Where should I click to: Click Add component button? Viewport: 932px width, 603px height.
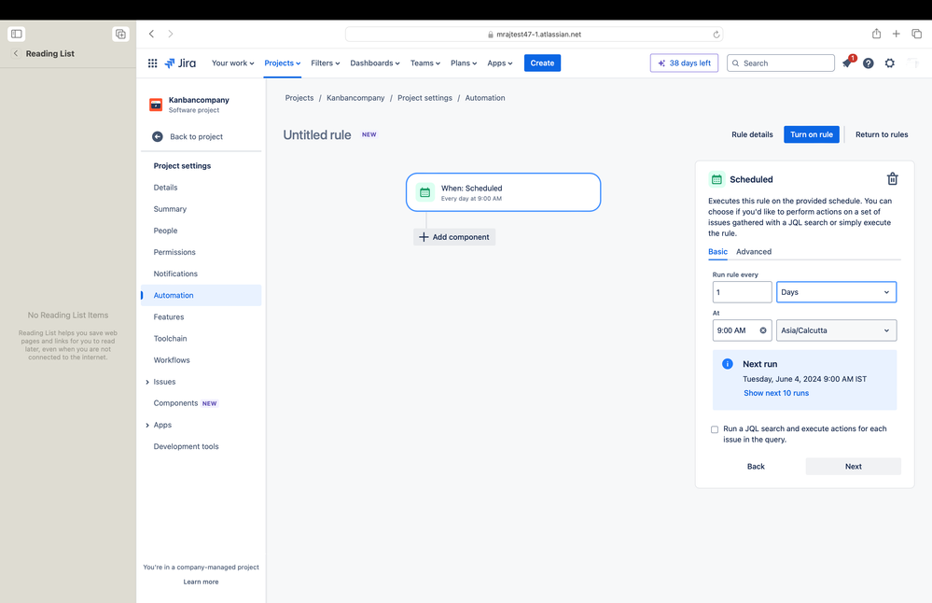tap(454, 237)
